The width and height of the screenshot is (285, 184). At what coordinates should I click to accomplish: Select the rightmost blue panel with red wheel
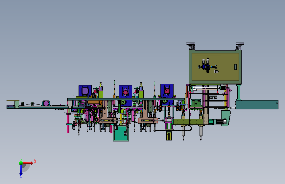(x=167, y=94)
